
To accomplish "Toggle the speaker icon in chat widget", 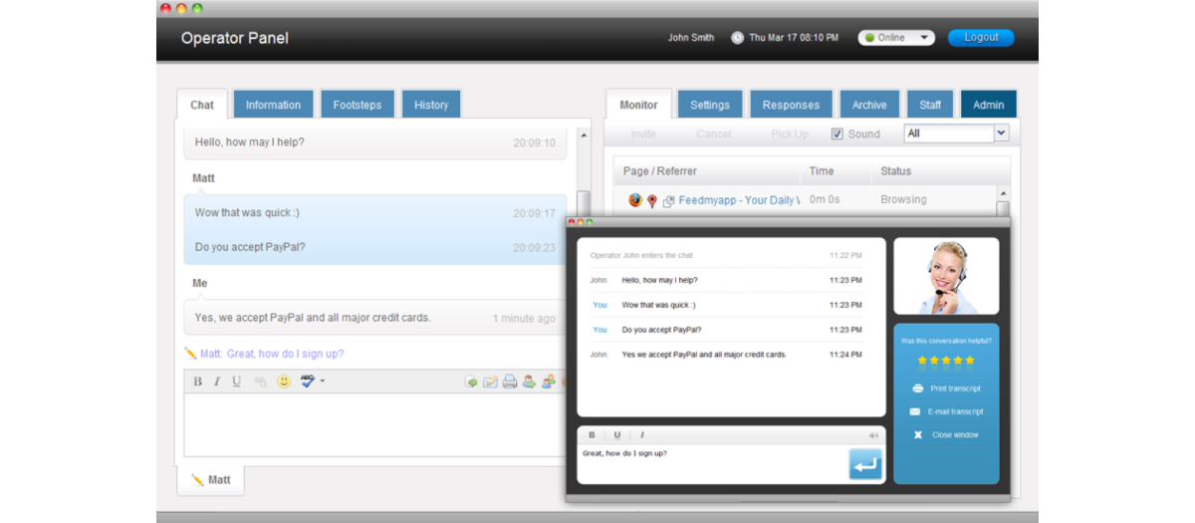I will [873, 435].
